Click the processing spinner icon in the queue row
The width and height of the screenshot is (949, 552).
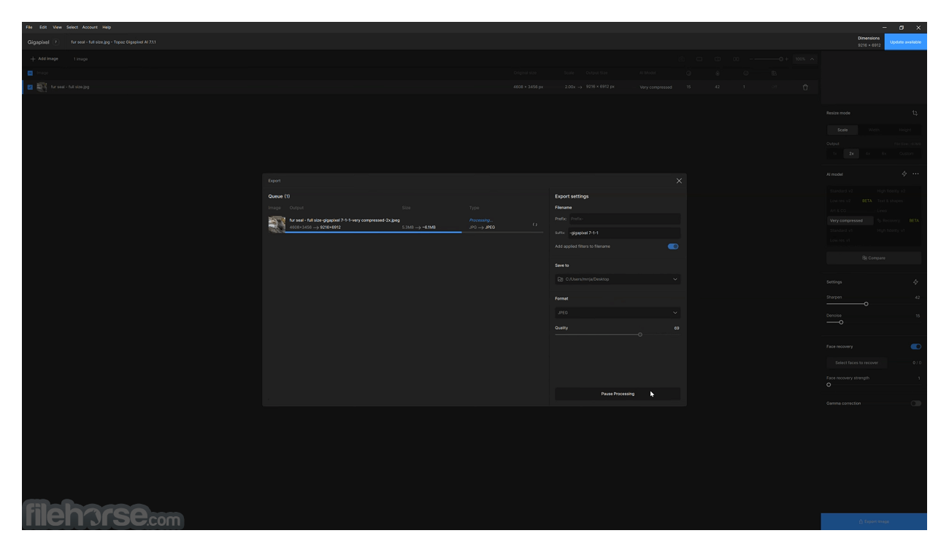coord(535,225)
